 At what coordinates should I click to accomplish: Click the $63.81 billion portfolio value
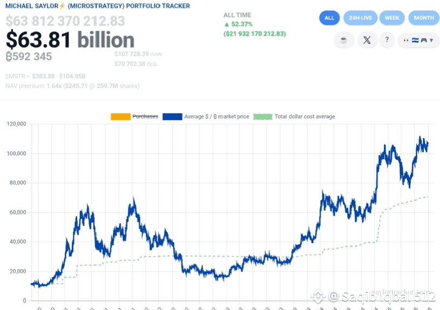coord(70,40)
